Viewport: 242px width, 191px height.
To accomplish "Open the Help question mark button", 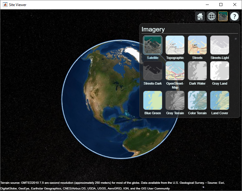I will coord(234,16).
